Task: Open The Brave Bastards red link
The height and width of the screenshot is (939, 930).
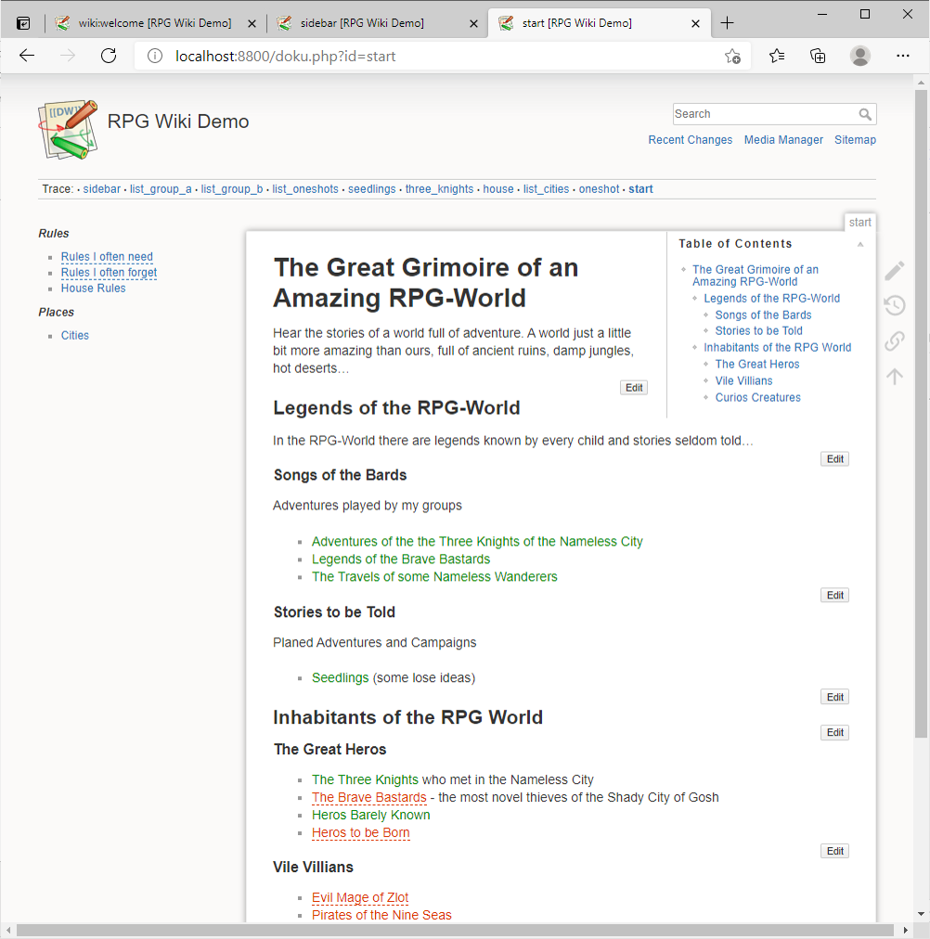Action: tap(368, 798)
